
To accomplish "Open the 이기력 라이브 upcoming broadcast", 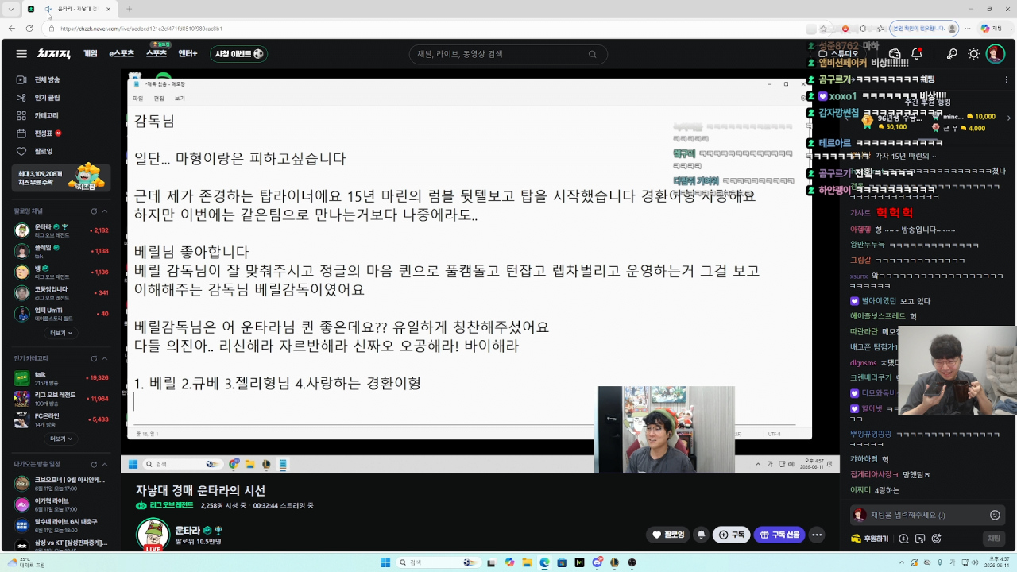I will pos(61,504).
